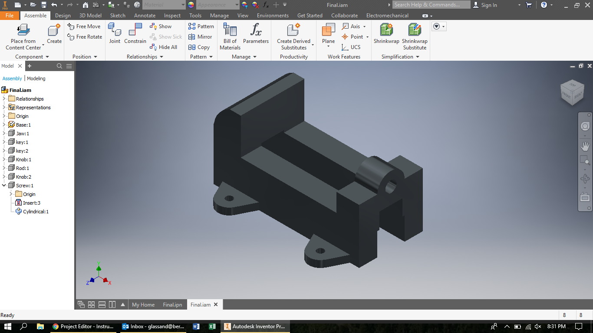Screen dimensions: 593x333
Task: Click Show relationships icon
Action: [x=153, y=26]
